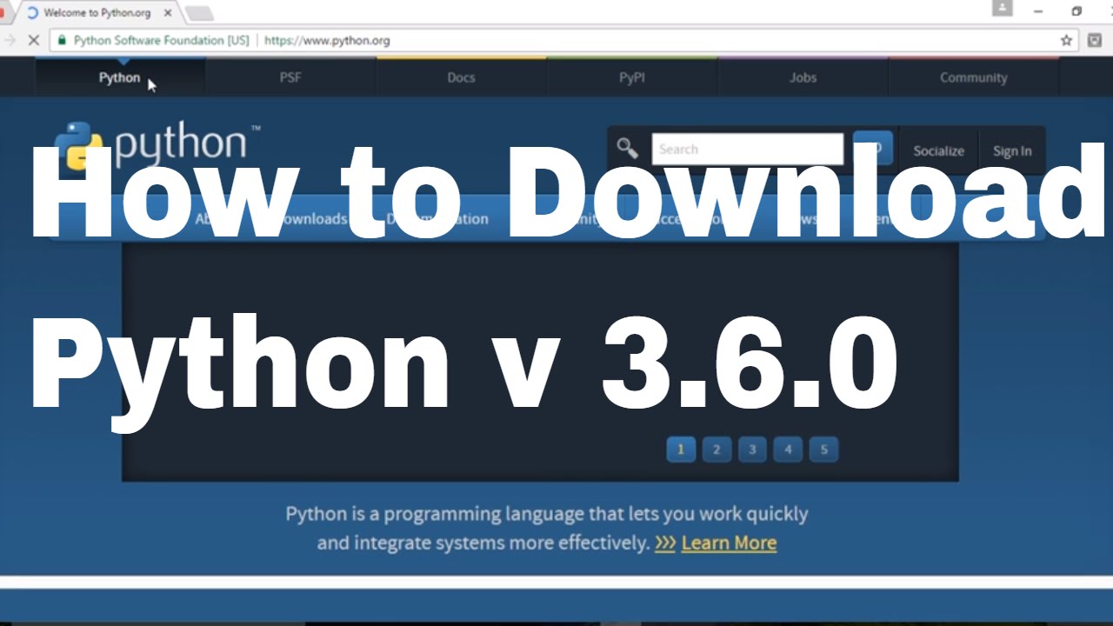
Task: Click the Python logo
Action: click(157, 145)
